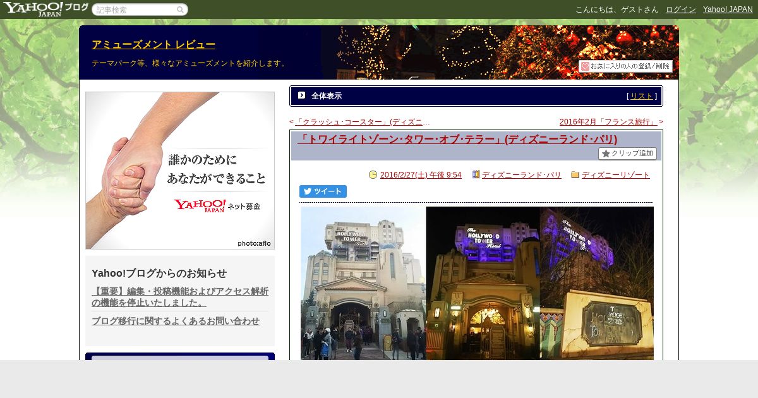Screen dimensions: 758x398
Task: Click the search magnifier icon in the article search box
Action: point(180,10)
